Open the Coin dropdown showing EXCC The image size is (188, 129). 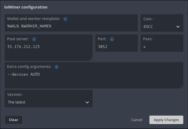pos(162,27)
